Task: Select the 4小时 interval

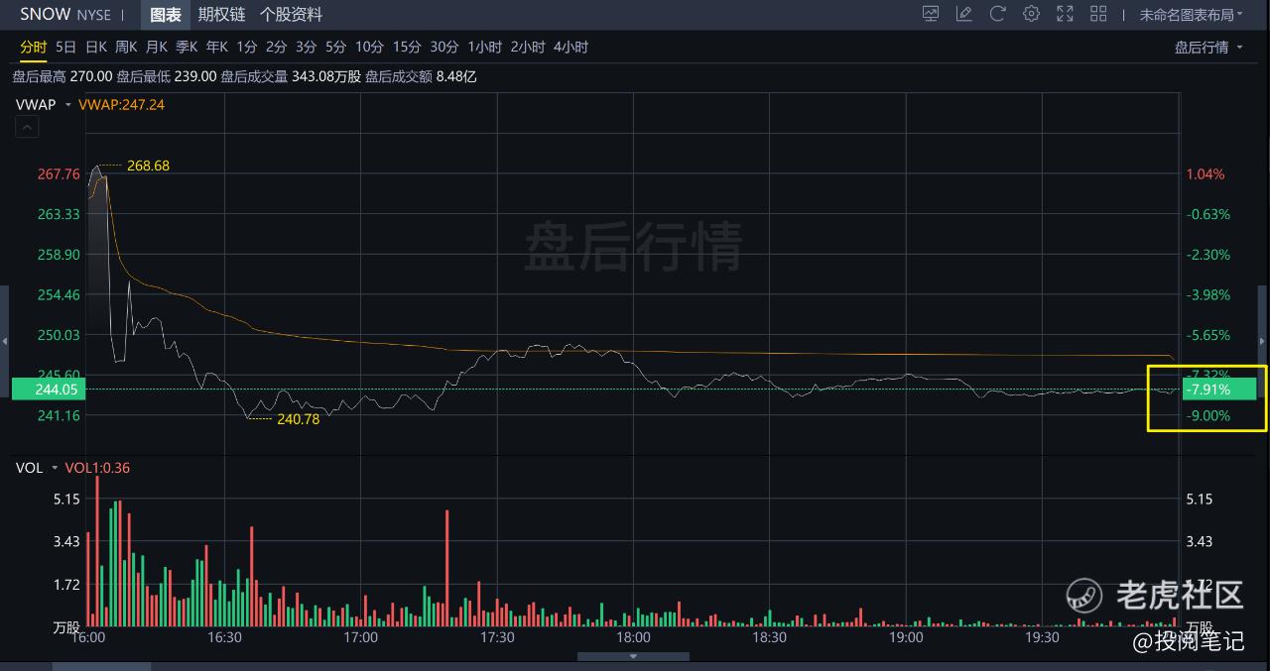Action: click(571, 47)
